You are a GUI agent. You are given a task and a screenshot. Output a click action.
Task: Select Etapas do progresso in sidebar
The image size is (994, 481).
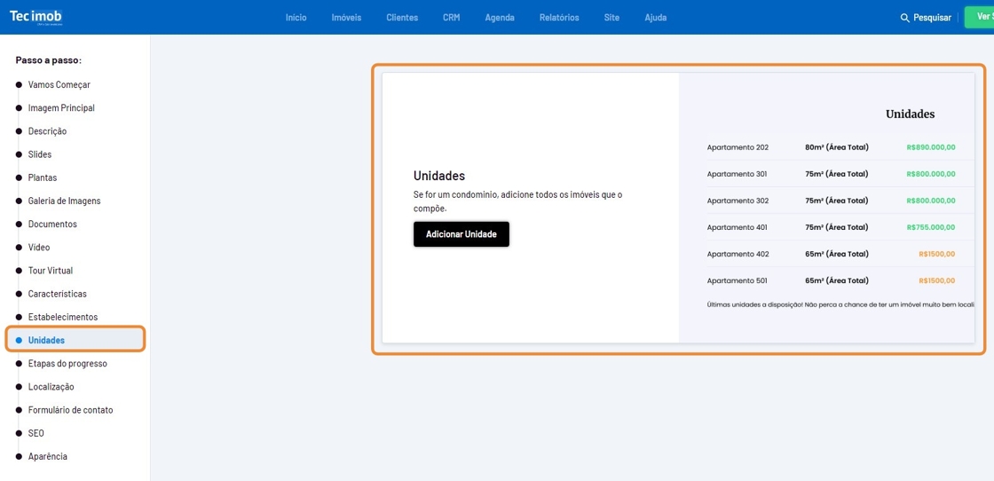[x=67, y=364]
